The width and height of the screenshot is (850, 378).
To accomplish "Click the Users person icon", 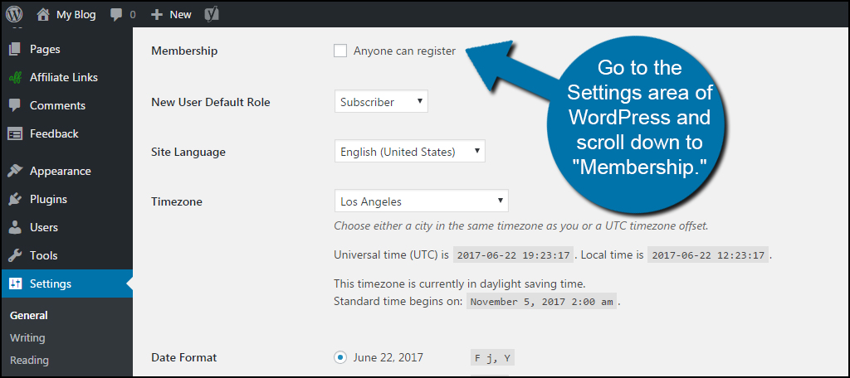I will (x=15, y=227).
